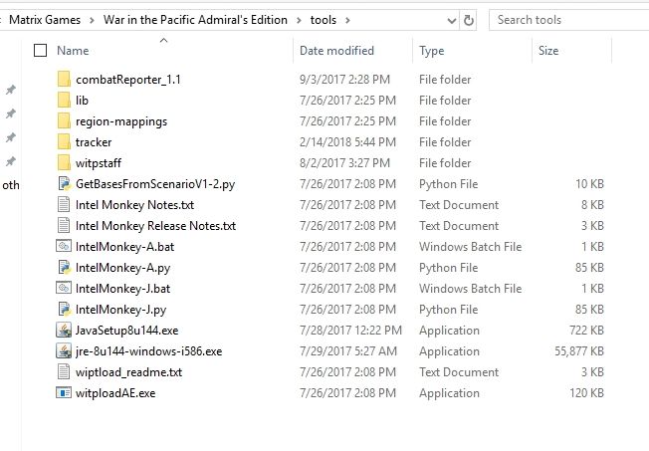Expand the chevron after tools breadcrumb
The image size is (649, 451).
347,20
